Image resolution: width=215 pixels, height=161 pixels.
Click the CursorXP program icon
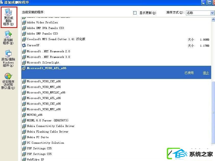[x=24, y=45]
